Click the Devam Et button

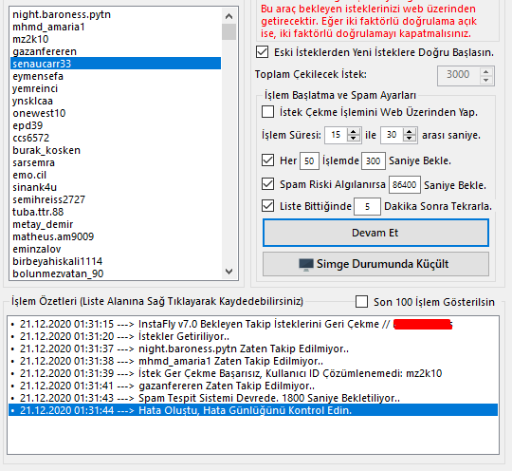click(375, 233)
